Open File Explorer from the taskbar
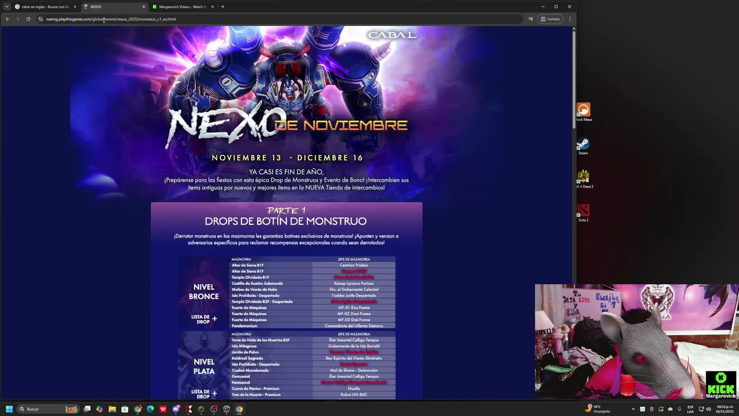The width and height of the screenshot is (739, 416). coord(112,409)
